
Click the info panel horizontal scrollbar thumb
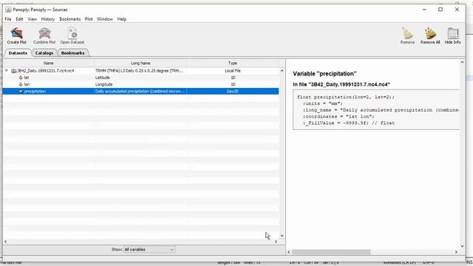331,252
